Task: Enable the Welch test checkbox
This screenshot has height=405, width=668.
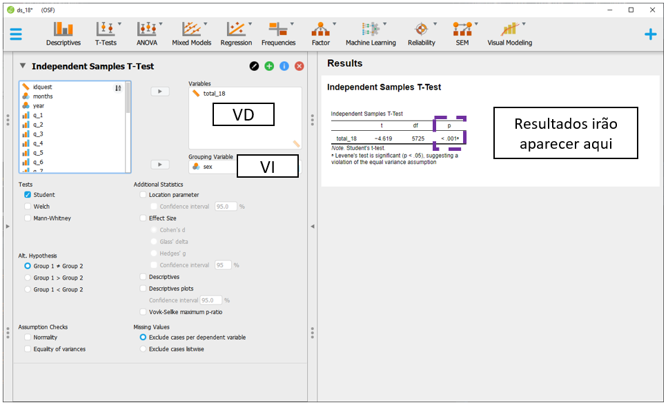Action: tap(28, 207)
